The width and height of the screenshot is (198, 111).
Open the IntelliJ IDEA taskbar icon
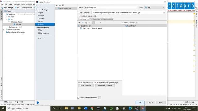pos(143,108)
